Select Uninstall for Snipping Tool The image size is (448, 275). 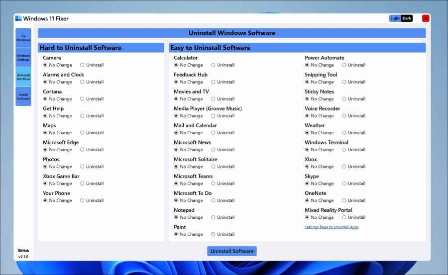click(354, 82)
